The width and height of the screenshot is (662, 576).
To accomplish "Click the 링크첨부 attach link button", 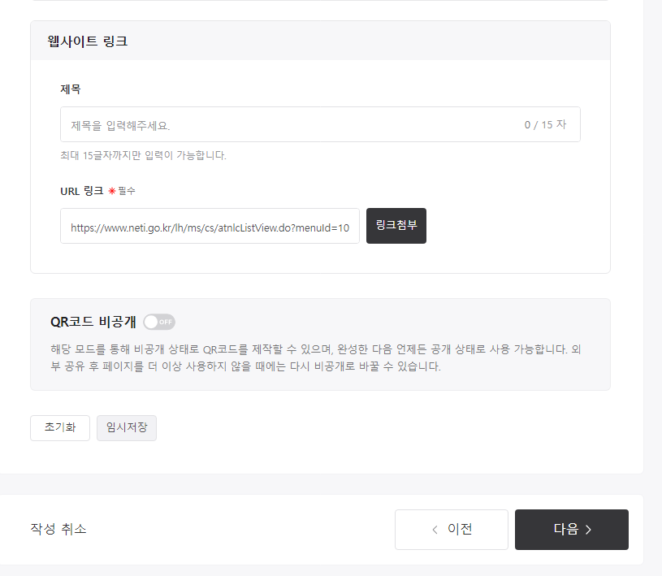I will pos(396,226).
